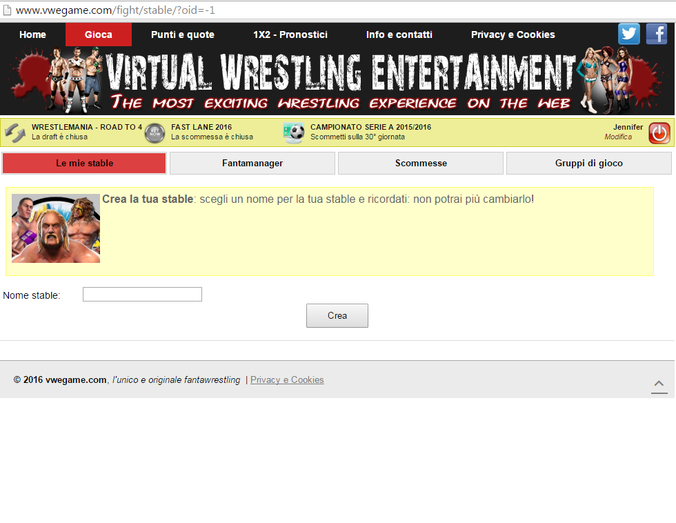Image resolution: width=676 pixels, height=523 pixels.
Task: Click the red power logout icon
Action: tap(659, 132)
